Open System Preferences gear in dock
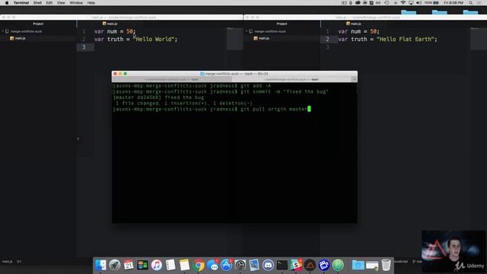 240,265
